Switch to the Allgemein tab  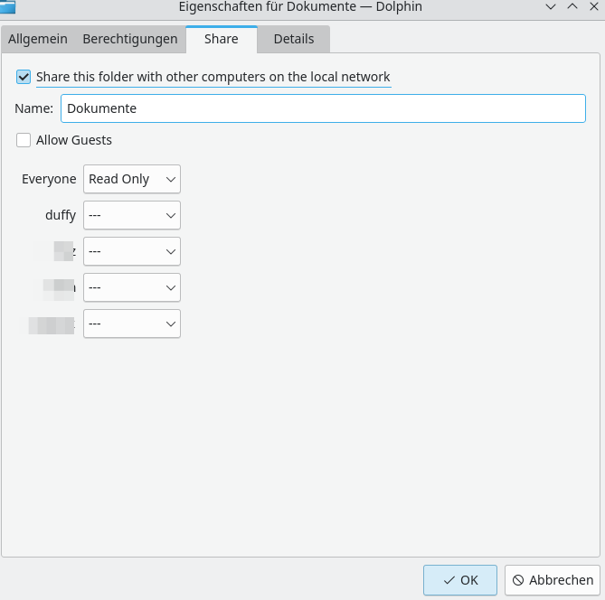[38, 39]
